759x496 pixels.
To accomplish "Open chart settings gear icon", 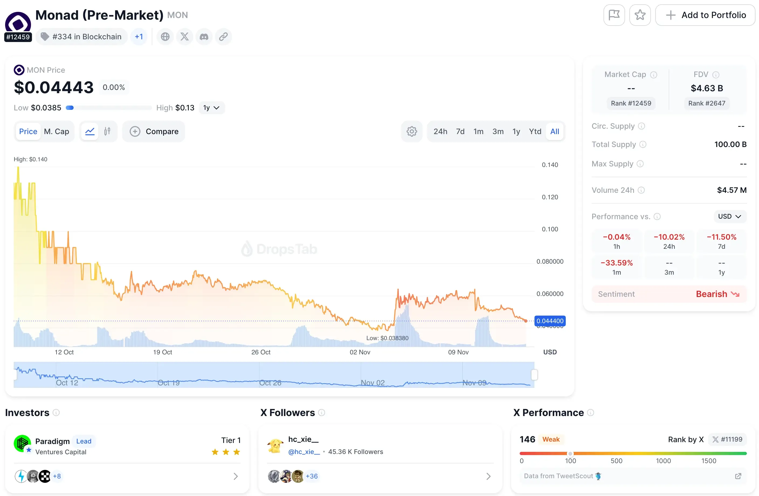I will point(412,131).
